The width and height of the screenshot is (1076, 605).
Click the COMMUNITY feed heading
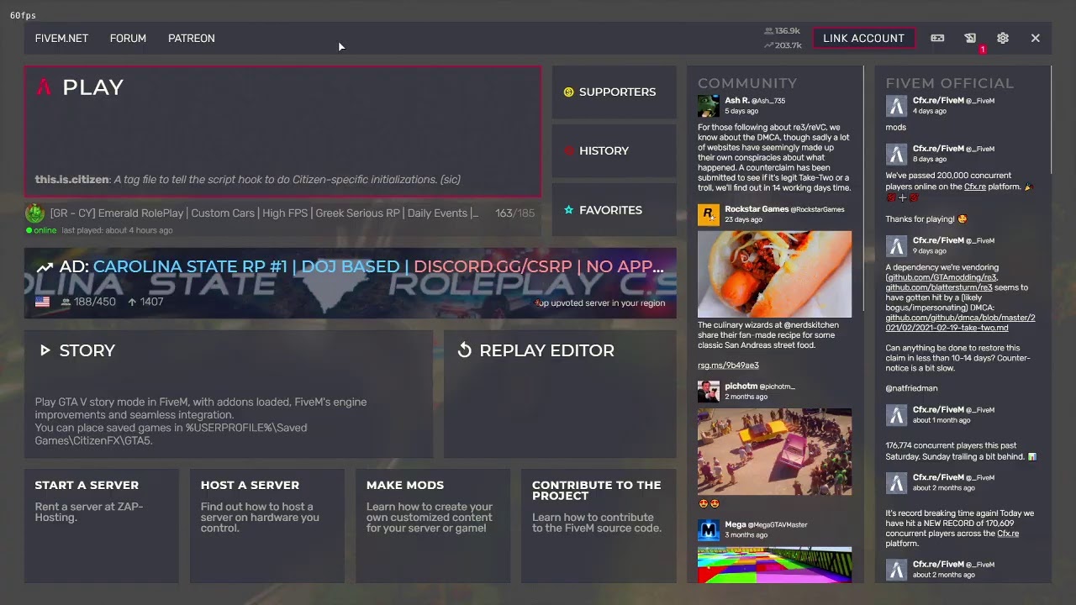point(747,83)
